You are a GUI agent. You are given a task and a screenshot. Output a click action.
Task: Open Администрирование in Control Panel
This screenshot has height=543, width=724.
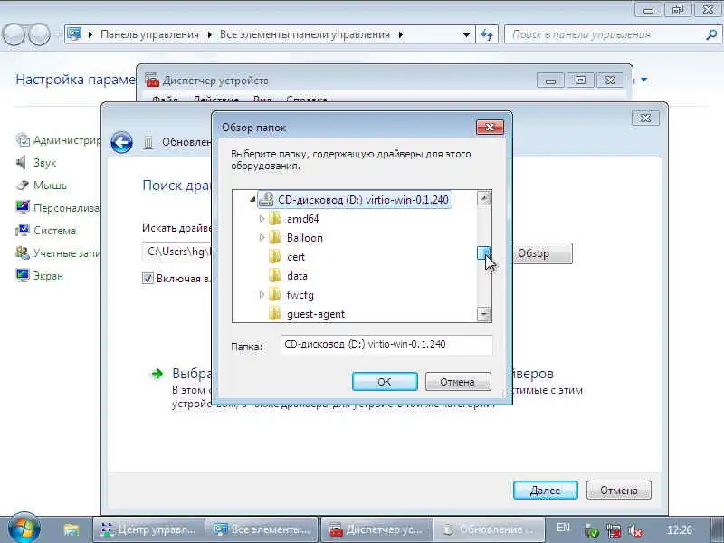[x=67, y=140]
